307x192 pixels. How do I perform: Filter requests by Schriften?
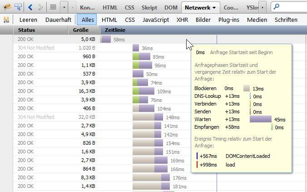click(286, 20)
